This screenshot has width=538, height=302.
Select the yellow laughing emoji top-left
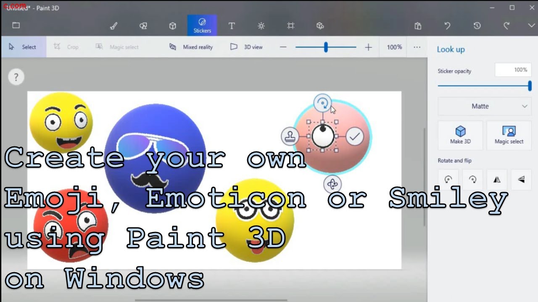[61, 122]
